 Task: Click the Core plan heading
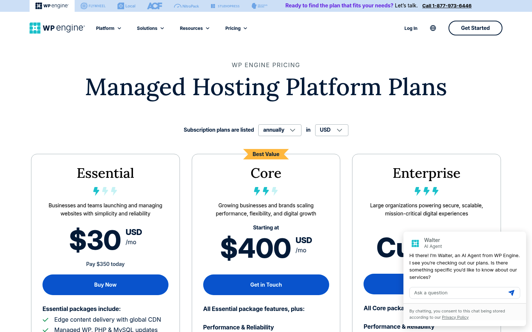click(266, 173)
